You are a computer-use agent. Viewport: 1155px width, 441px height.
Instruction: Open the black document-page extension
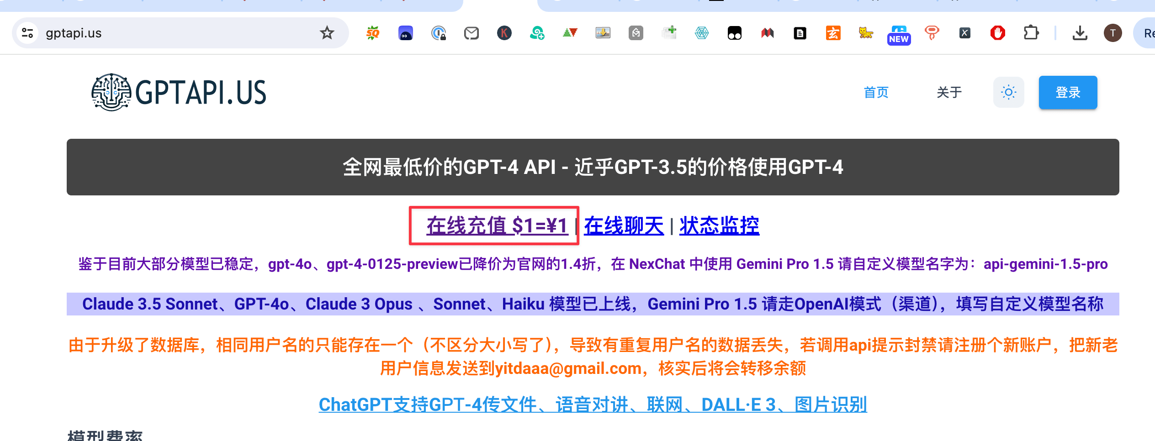(x=800, y=33)
